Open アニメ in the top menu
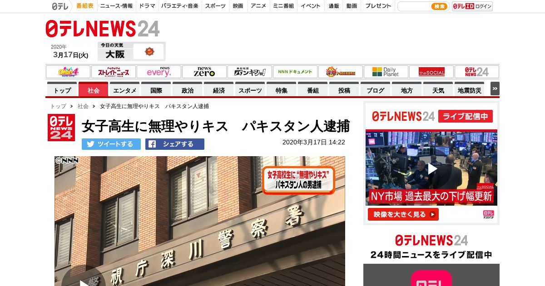 [x=258, y=6]
